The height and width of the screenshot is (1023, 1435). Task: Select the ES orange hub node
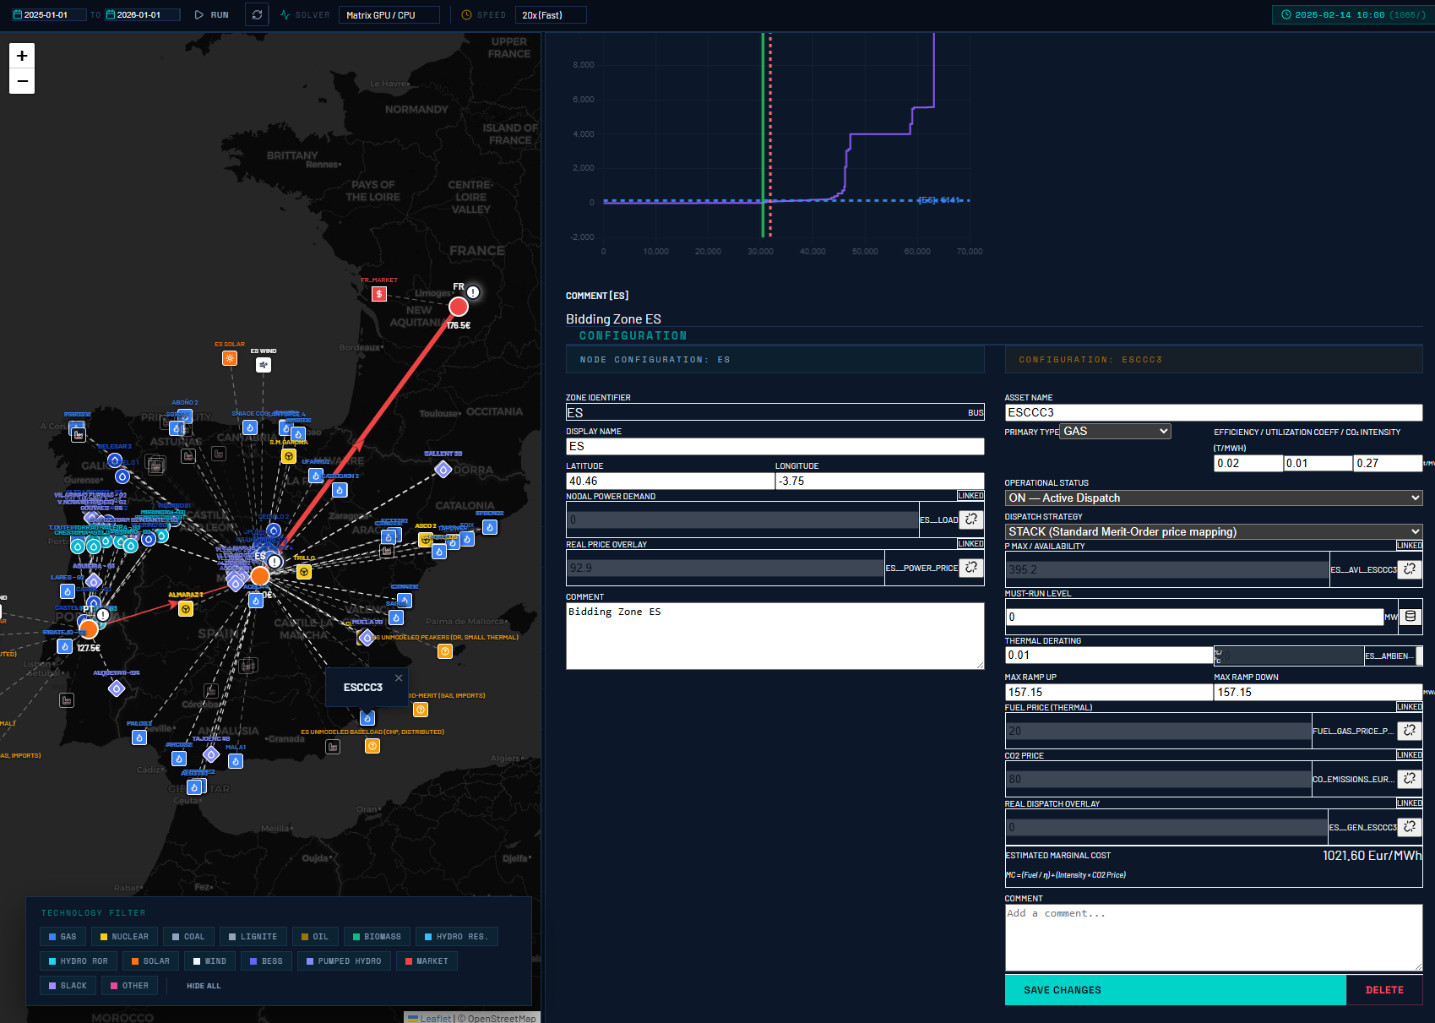(260, 576)
